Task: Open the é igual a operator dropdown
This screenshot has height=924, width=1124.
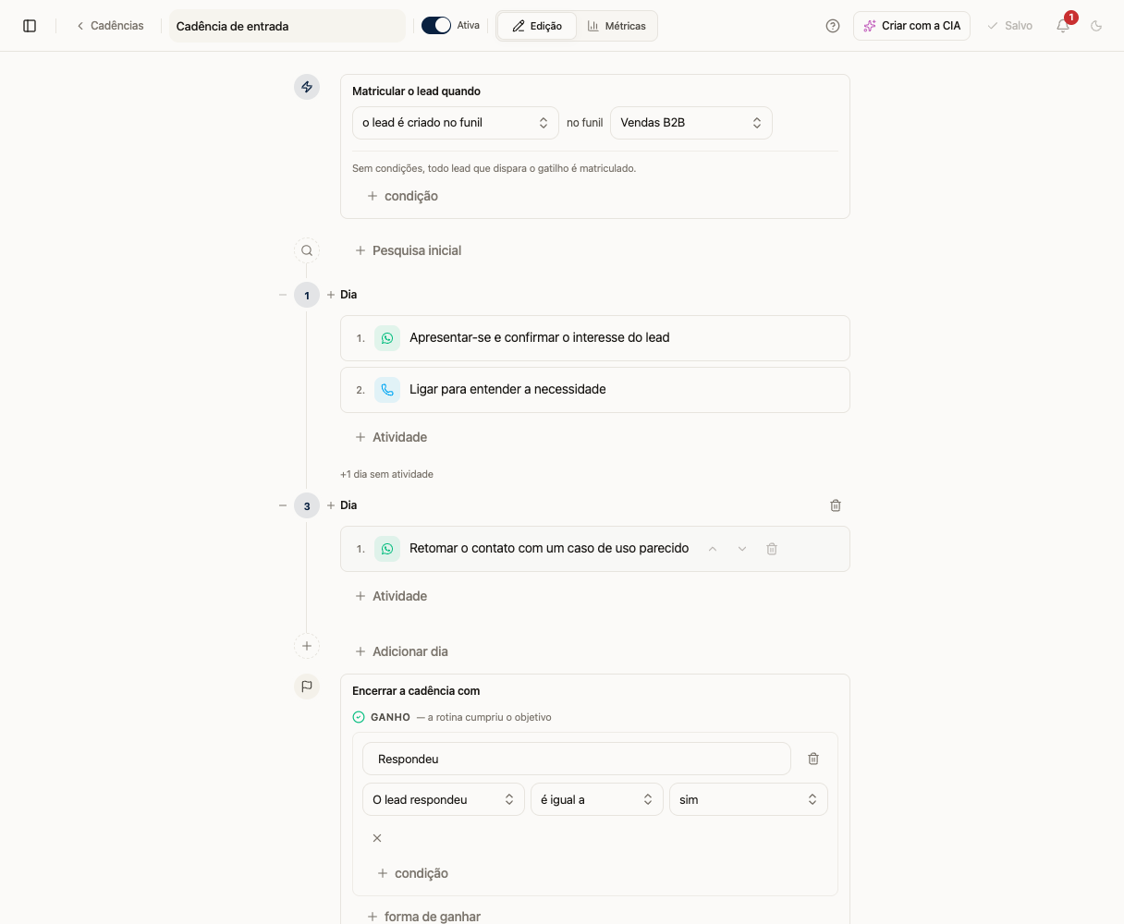Action: tap(597, 800)
